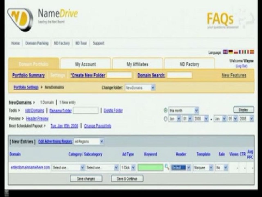Viewport: 262px width, 197px height.
Task: Select the custom date range radio button
Action: coord(165,119)
